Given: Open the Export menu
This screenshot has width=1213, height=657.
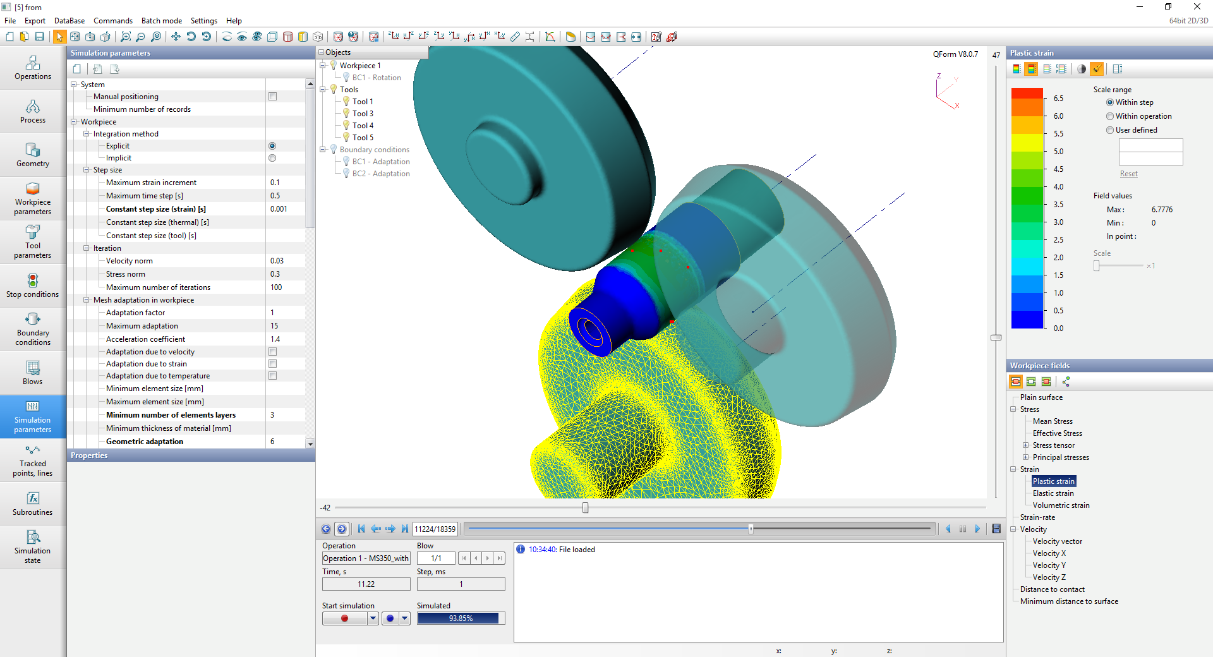Looking at the screenshot, I should tap(35, 21).
